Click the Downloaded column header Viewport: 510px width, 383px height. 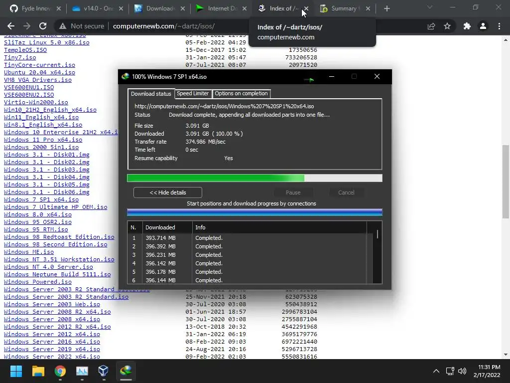click(167, 227)
